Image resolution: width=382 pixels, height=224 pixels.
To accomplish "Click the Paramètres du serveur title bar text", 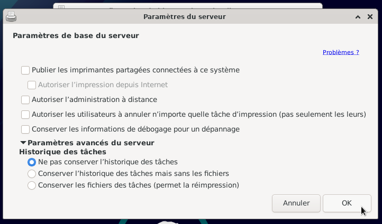I will (185, 17).
